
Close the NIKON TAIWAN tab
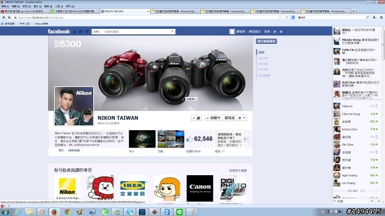(x=148, y=11)
